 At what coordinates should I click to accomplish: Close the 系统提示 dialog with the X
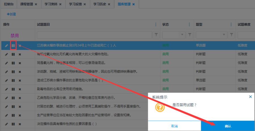(x=250, y=97)
